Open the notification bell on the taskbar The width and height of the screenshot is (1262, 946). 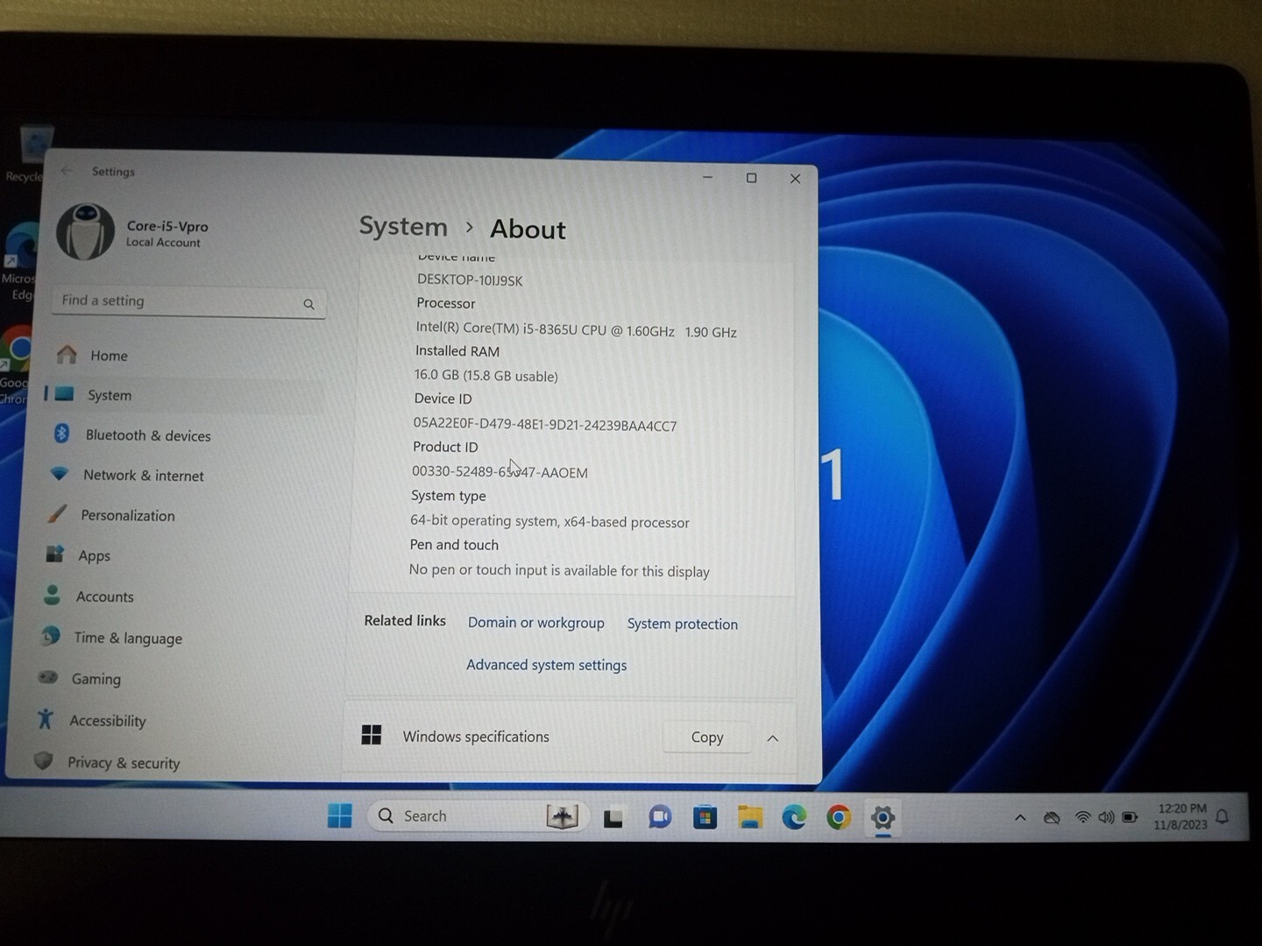click(x=1223, y=816)
